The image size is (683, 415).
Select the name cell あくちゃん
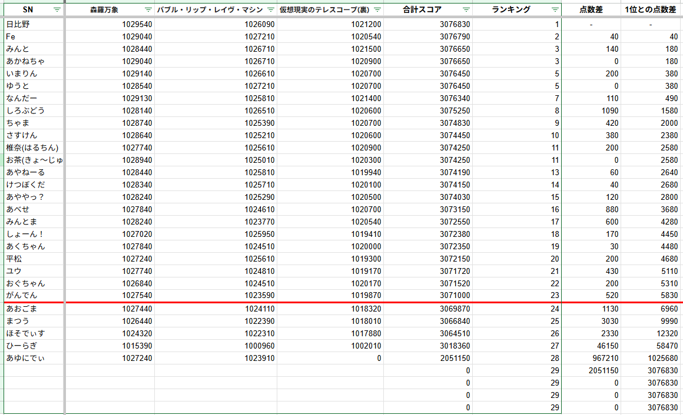tap(34, 246)
